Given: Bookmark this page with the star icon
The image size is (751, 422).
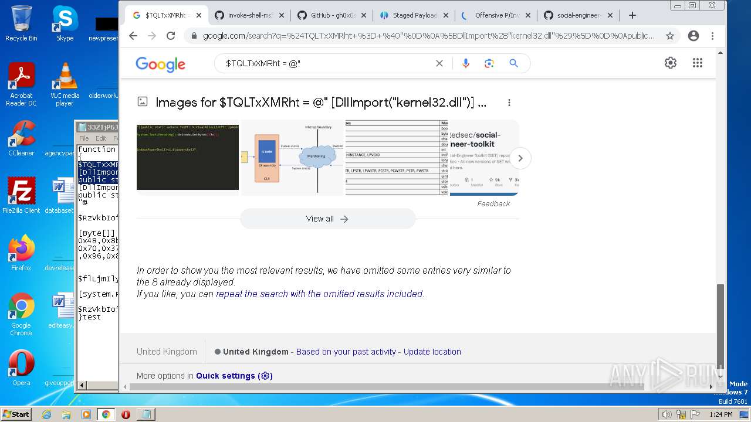Looking at the screenshot, I should [x=670, y=36].
